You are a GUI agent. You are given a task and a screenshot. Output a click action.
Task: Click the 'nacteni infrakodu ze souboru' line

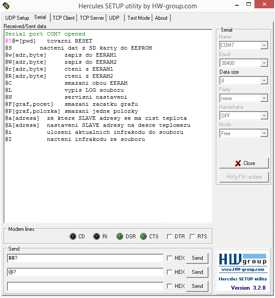point(75,140)
